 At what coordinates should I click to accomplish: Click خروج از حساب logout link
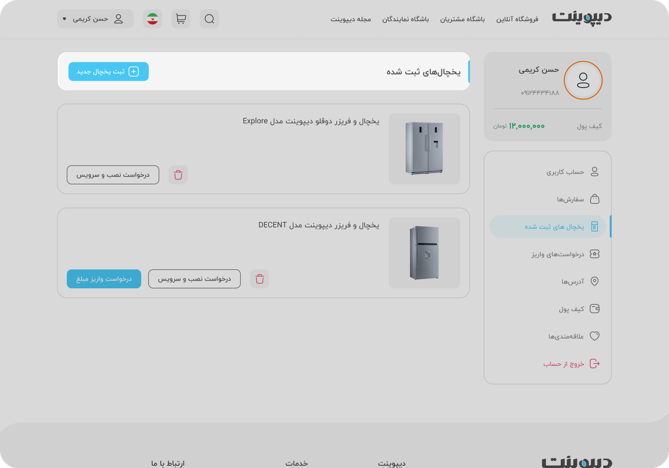pos(564,364)
